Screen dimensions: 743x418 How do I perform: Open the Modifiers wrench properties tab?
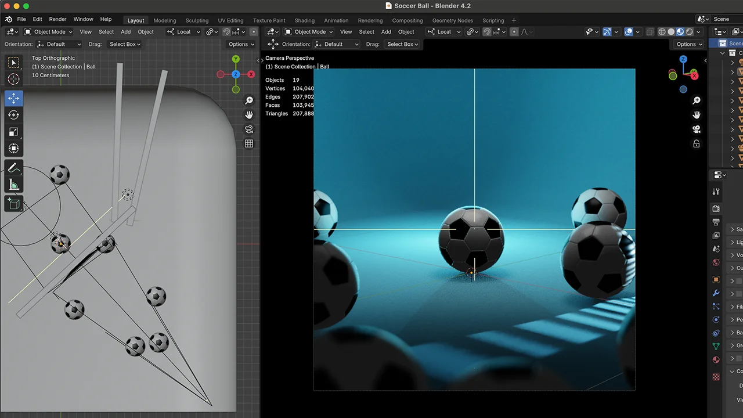point(716,293)
